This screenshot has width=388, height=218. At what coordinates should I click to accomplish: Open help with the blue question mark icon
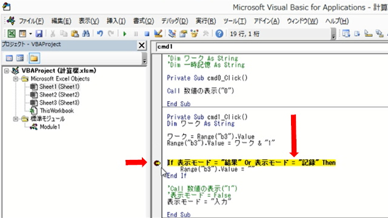click(219, 33)
